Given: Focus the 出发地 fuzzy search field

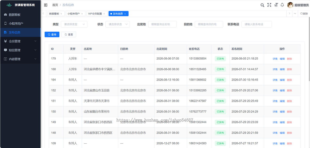Looking at the screenshot, I should 162,24.
